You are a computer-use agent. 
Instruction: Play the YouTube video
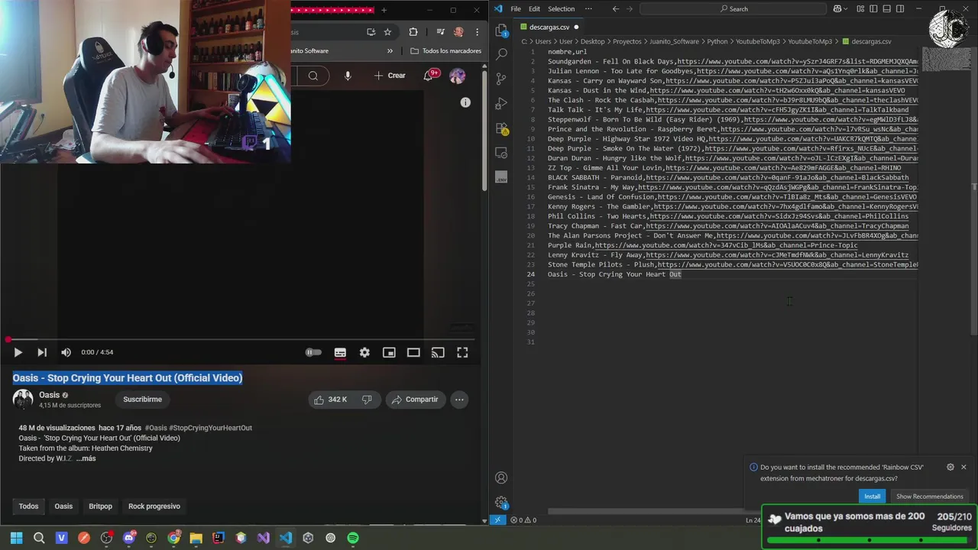[18, 352]
